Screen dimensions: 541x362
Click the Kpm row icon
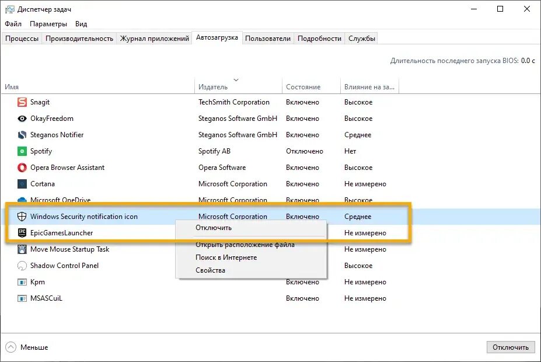point(22,282)
